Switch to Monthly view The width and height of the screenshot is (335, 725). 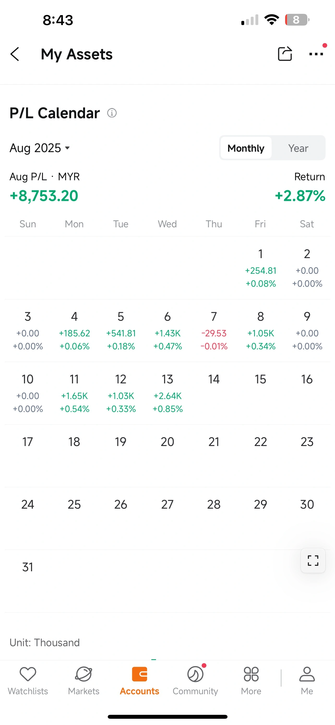pyautogui.click(x=246, y=148)
